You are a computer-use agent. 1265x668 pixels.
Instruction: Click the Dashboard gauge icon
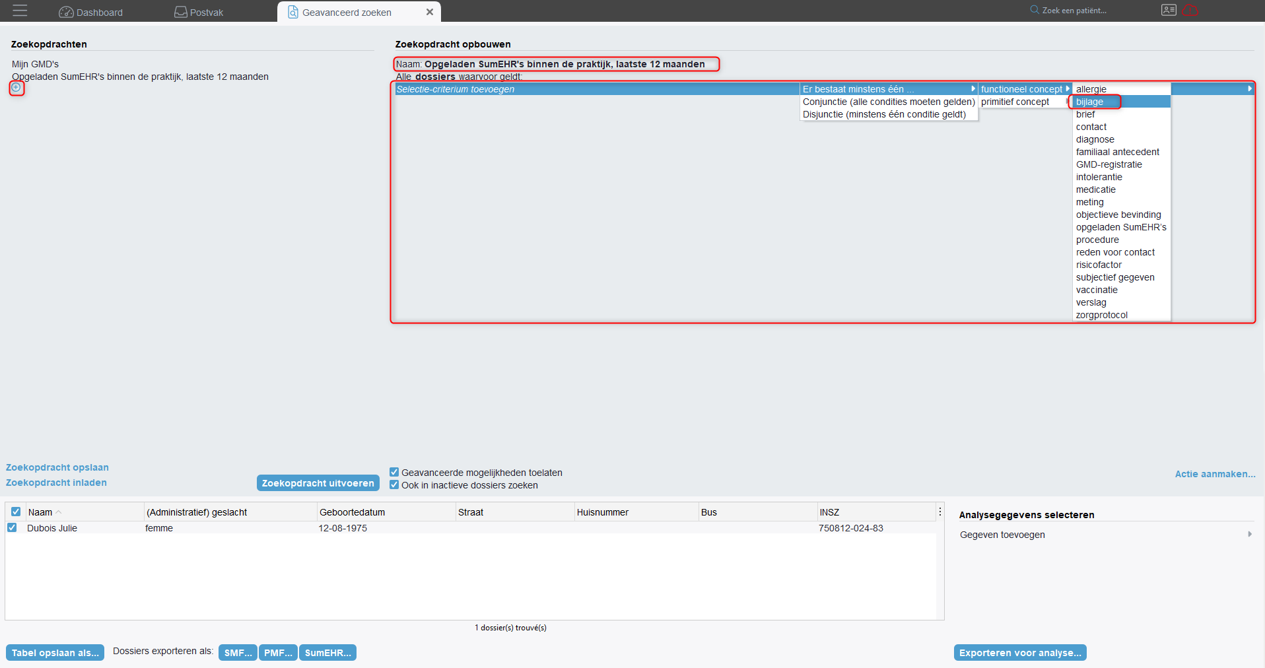click(66, 12)
